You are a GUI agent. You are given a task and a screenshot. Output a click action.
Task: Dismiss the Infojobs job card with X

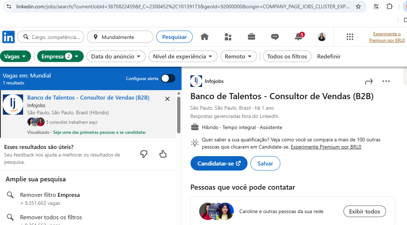click(x=167, y=99)
